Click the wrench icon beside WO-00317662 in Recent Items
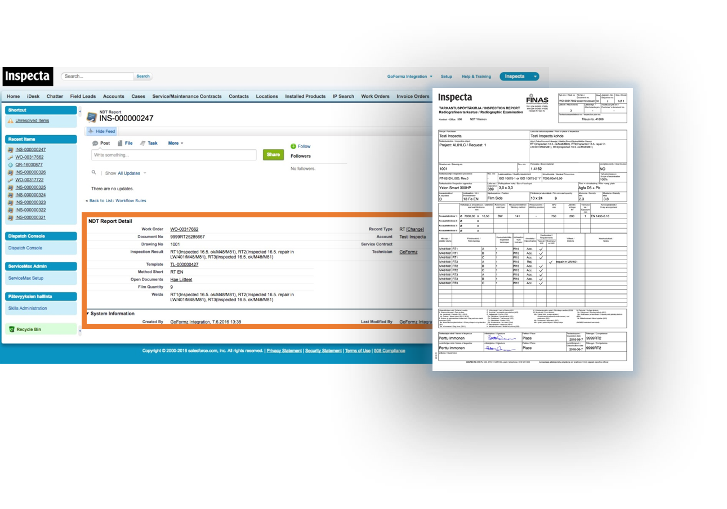Viewport: 727px width, 509px height. pyautogui.click(x=10, y=157)
